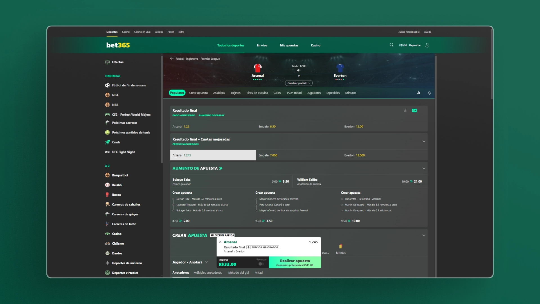Click the Precios mejorados badge in betslip
Image resolution: width=540 pixels, height=304 pixels.
click(x=263, y=247)
